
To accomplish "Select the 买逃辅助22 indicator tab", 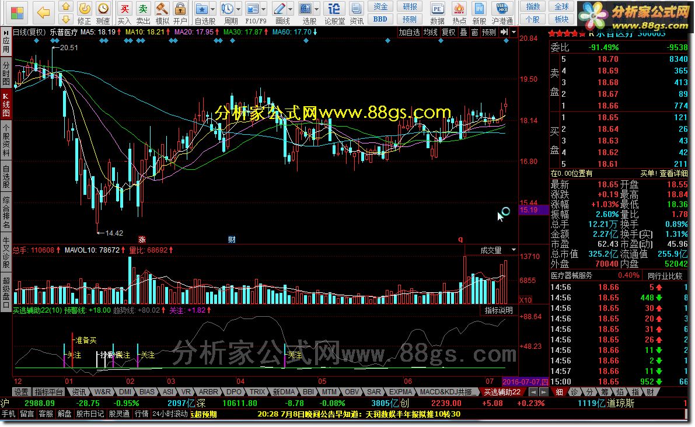I will coord(502,392).
